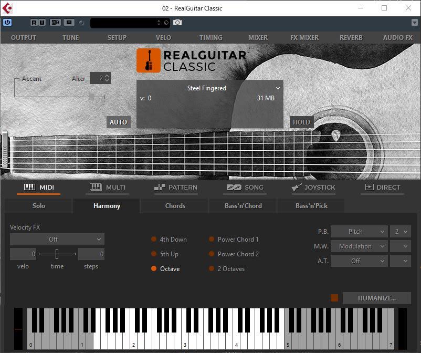The width and height of the screenshot is (421, 353).
Task: Click the capo at the guitar nut
Action: point(5,150)
